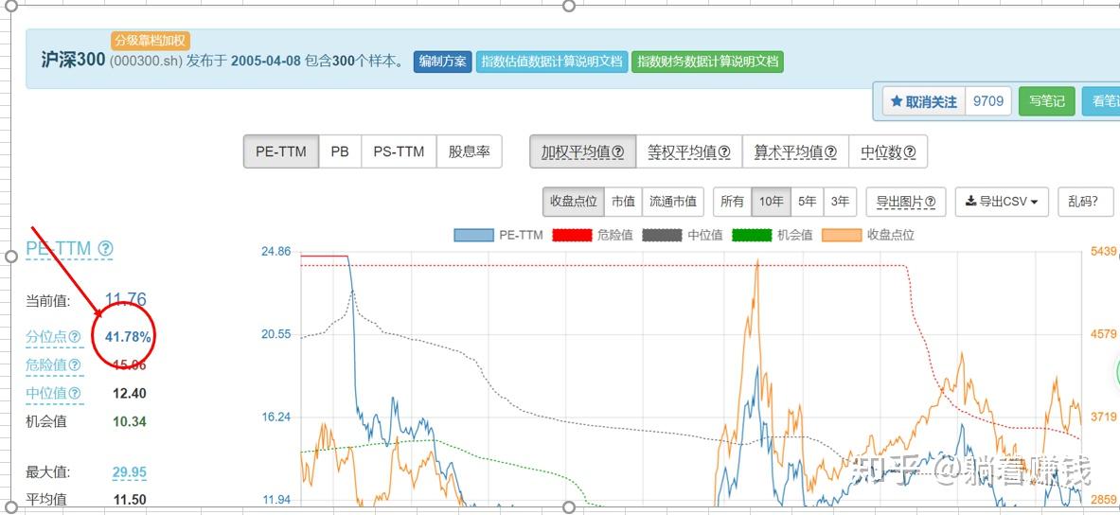Click help icon on 算术平均值 button
Viewport: 1120px width, 515px height.
(830, 152)
